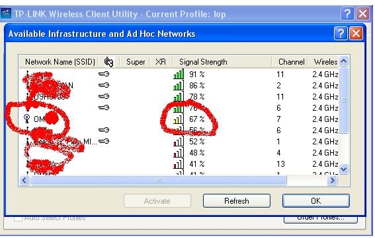
Task: Click the vertical scrollbar down arrow
Action: click(x=344, y=169)
